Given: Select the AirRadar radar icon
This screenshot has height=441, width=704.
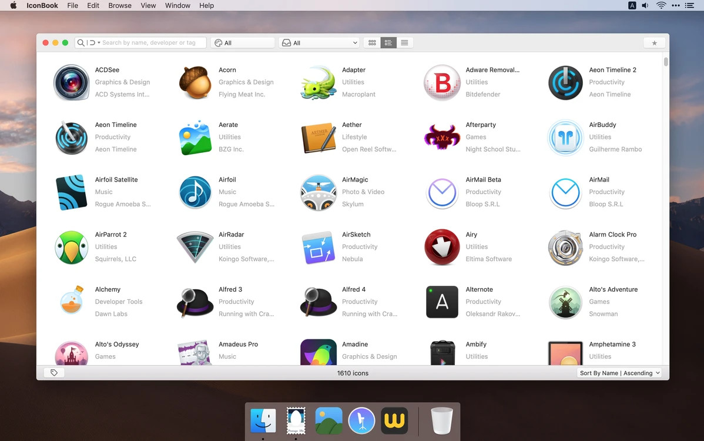Looking at the screenshot, I should click(x=195, y=247).
